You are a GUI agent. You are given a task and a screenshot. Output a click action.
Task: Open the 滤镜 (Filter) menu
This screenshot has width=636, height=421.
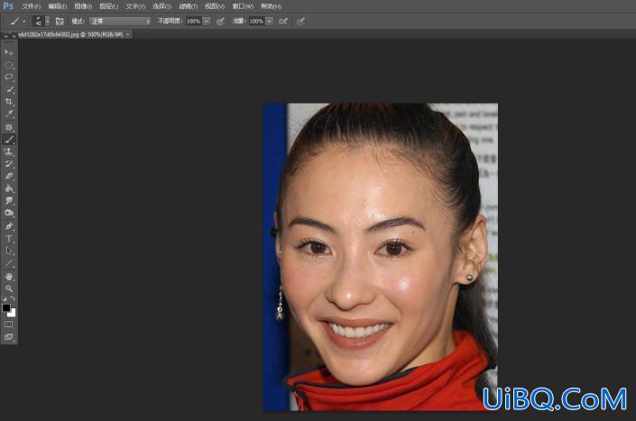coord(189,6)
